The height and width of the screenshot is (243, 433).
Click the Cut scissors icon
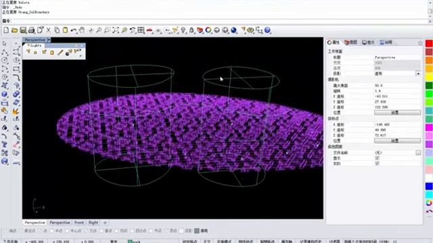[48, 30]
